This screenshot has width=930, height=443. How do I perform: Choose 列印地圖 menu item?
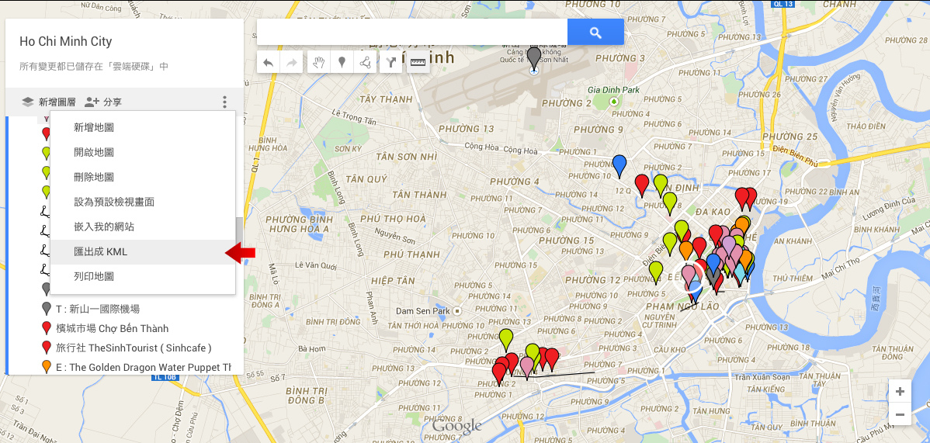tap(143, 276)
